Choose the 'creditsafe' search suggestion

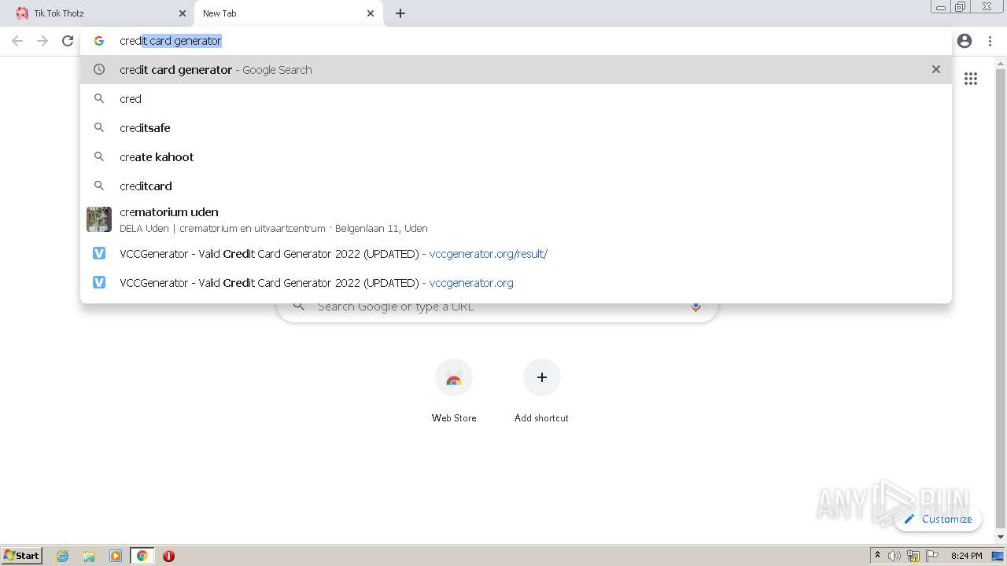coord(516,127)
